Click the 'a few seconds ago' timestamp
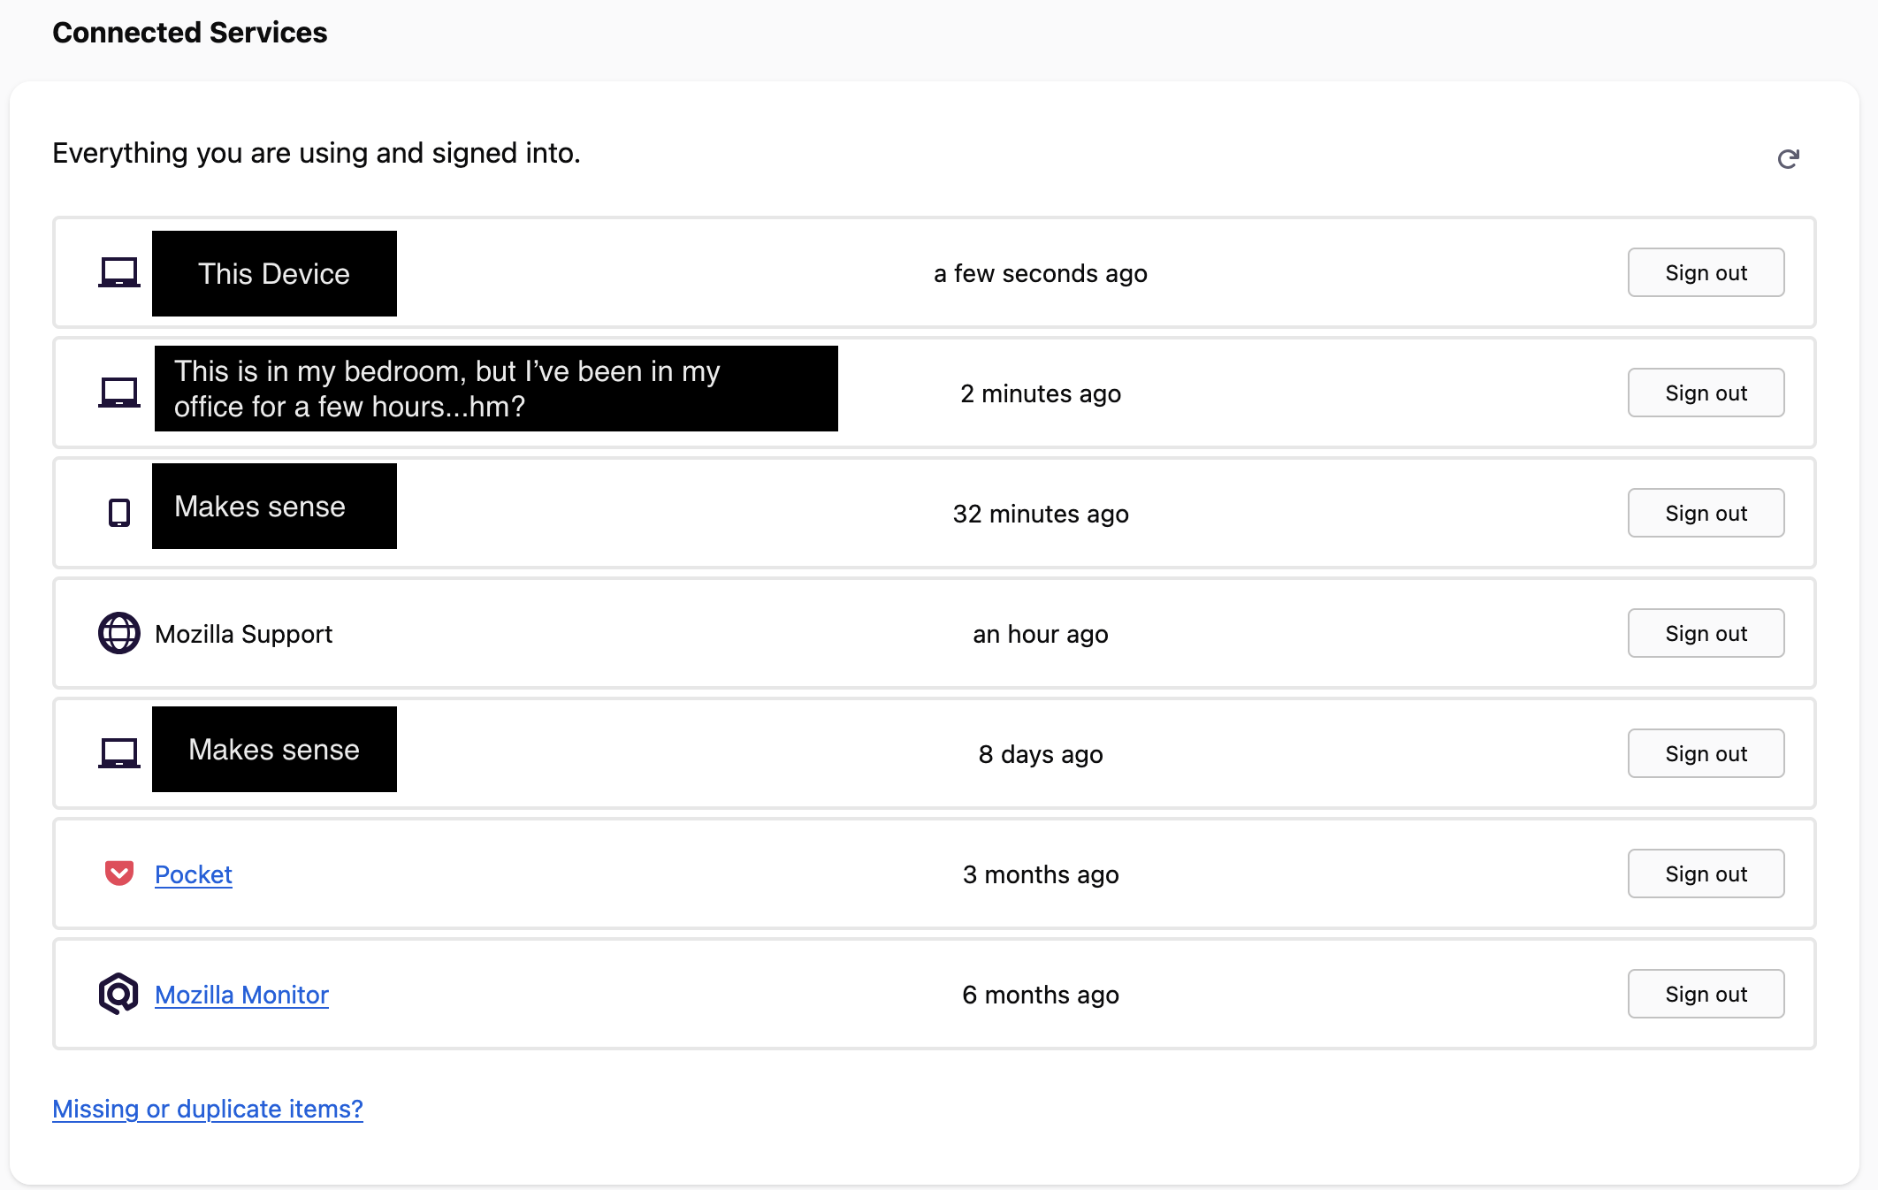 coord(1041,273)
